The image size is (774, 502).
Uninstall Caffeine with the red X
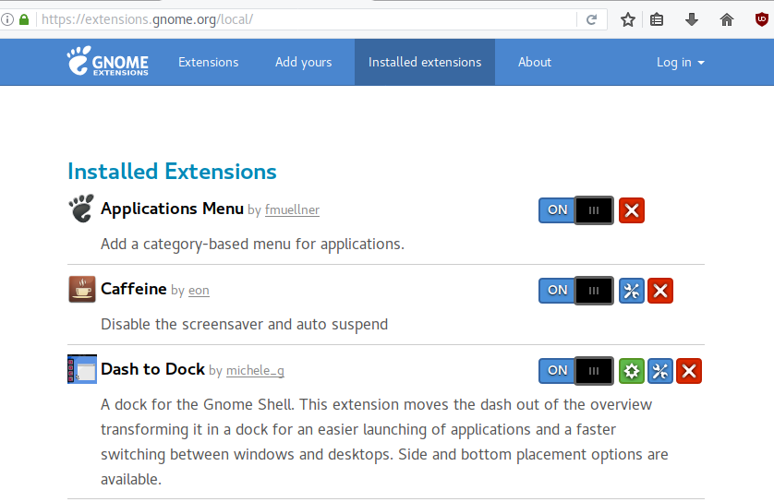(x=660, y=291)
